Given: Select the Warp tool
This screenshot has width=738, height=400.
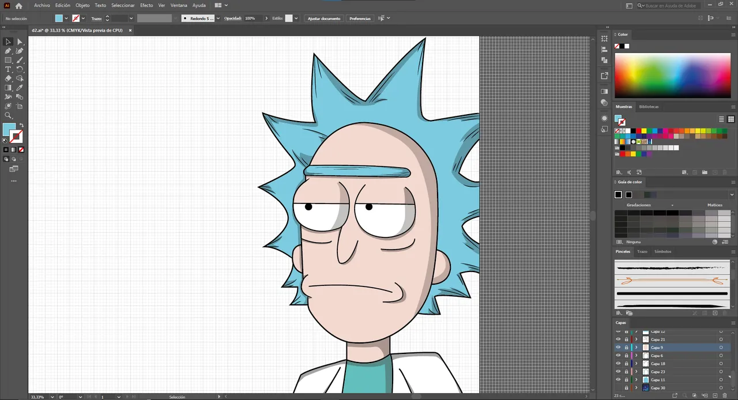Looking at the screenshot, I should 8,97.
